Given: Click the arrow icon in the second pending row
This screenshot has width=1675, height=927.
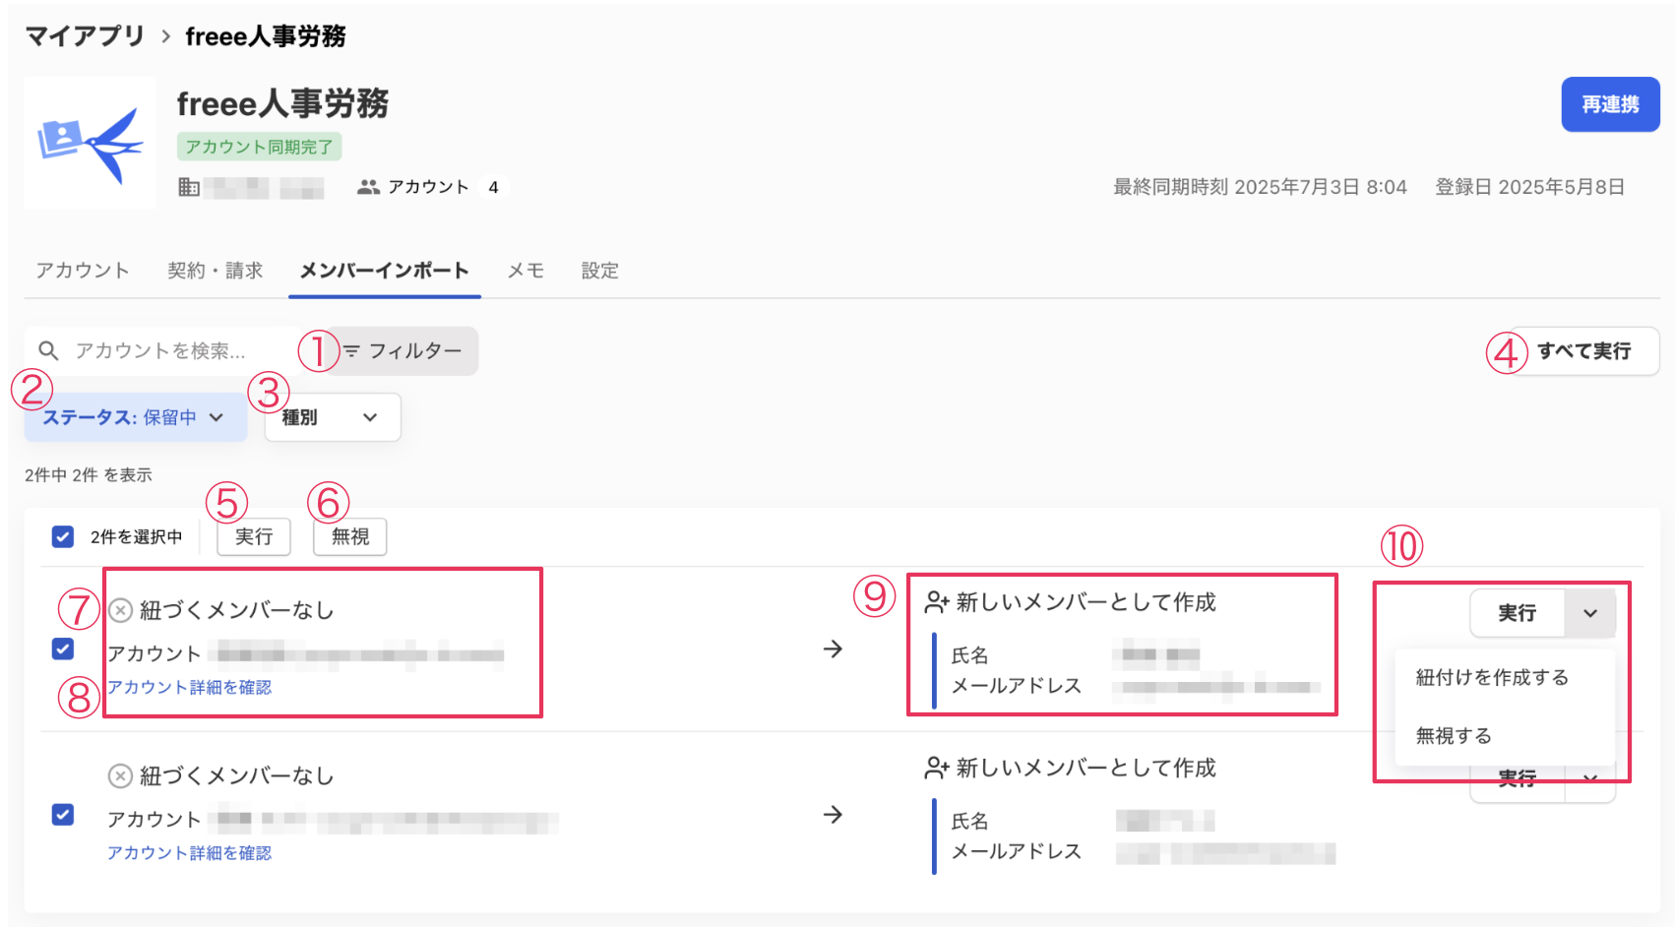Looking at the screenshot, I should click(x=833, y=814).
